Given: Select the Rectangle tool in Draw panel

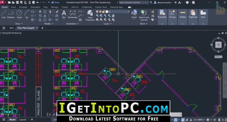Looking at the screenshot, I should pos(33,12).
